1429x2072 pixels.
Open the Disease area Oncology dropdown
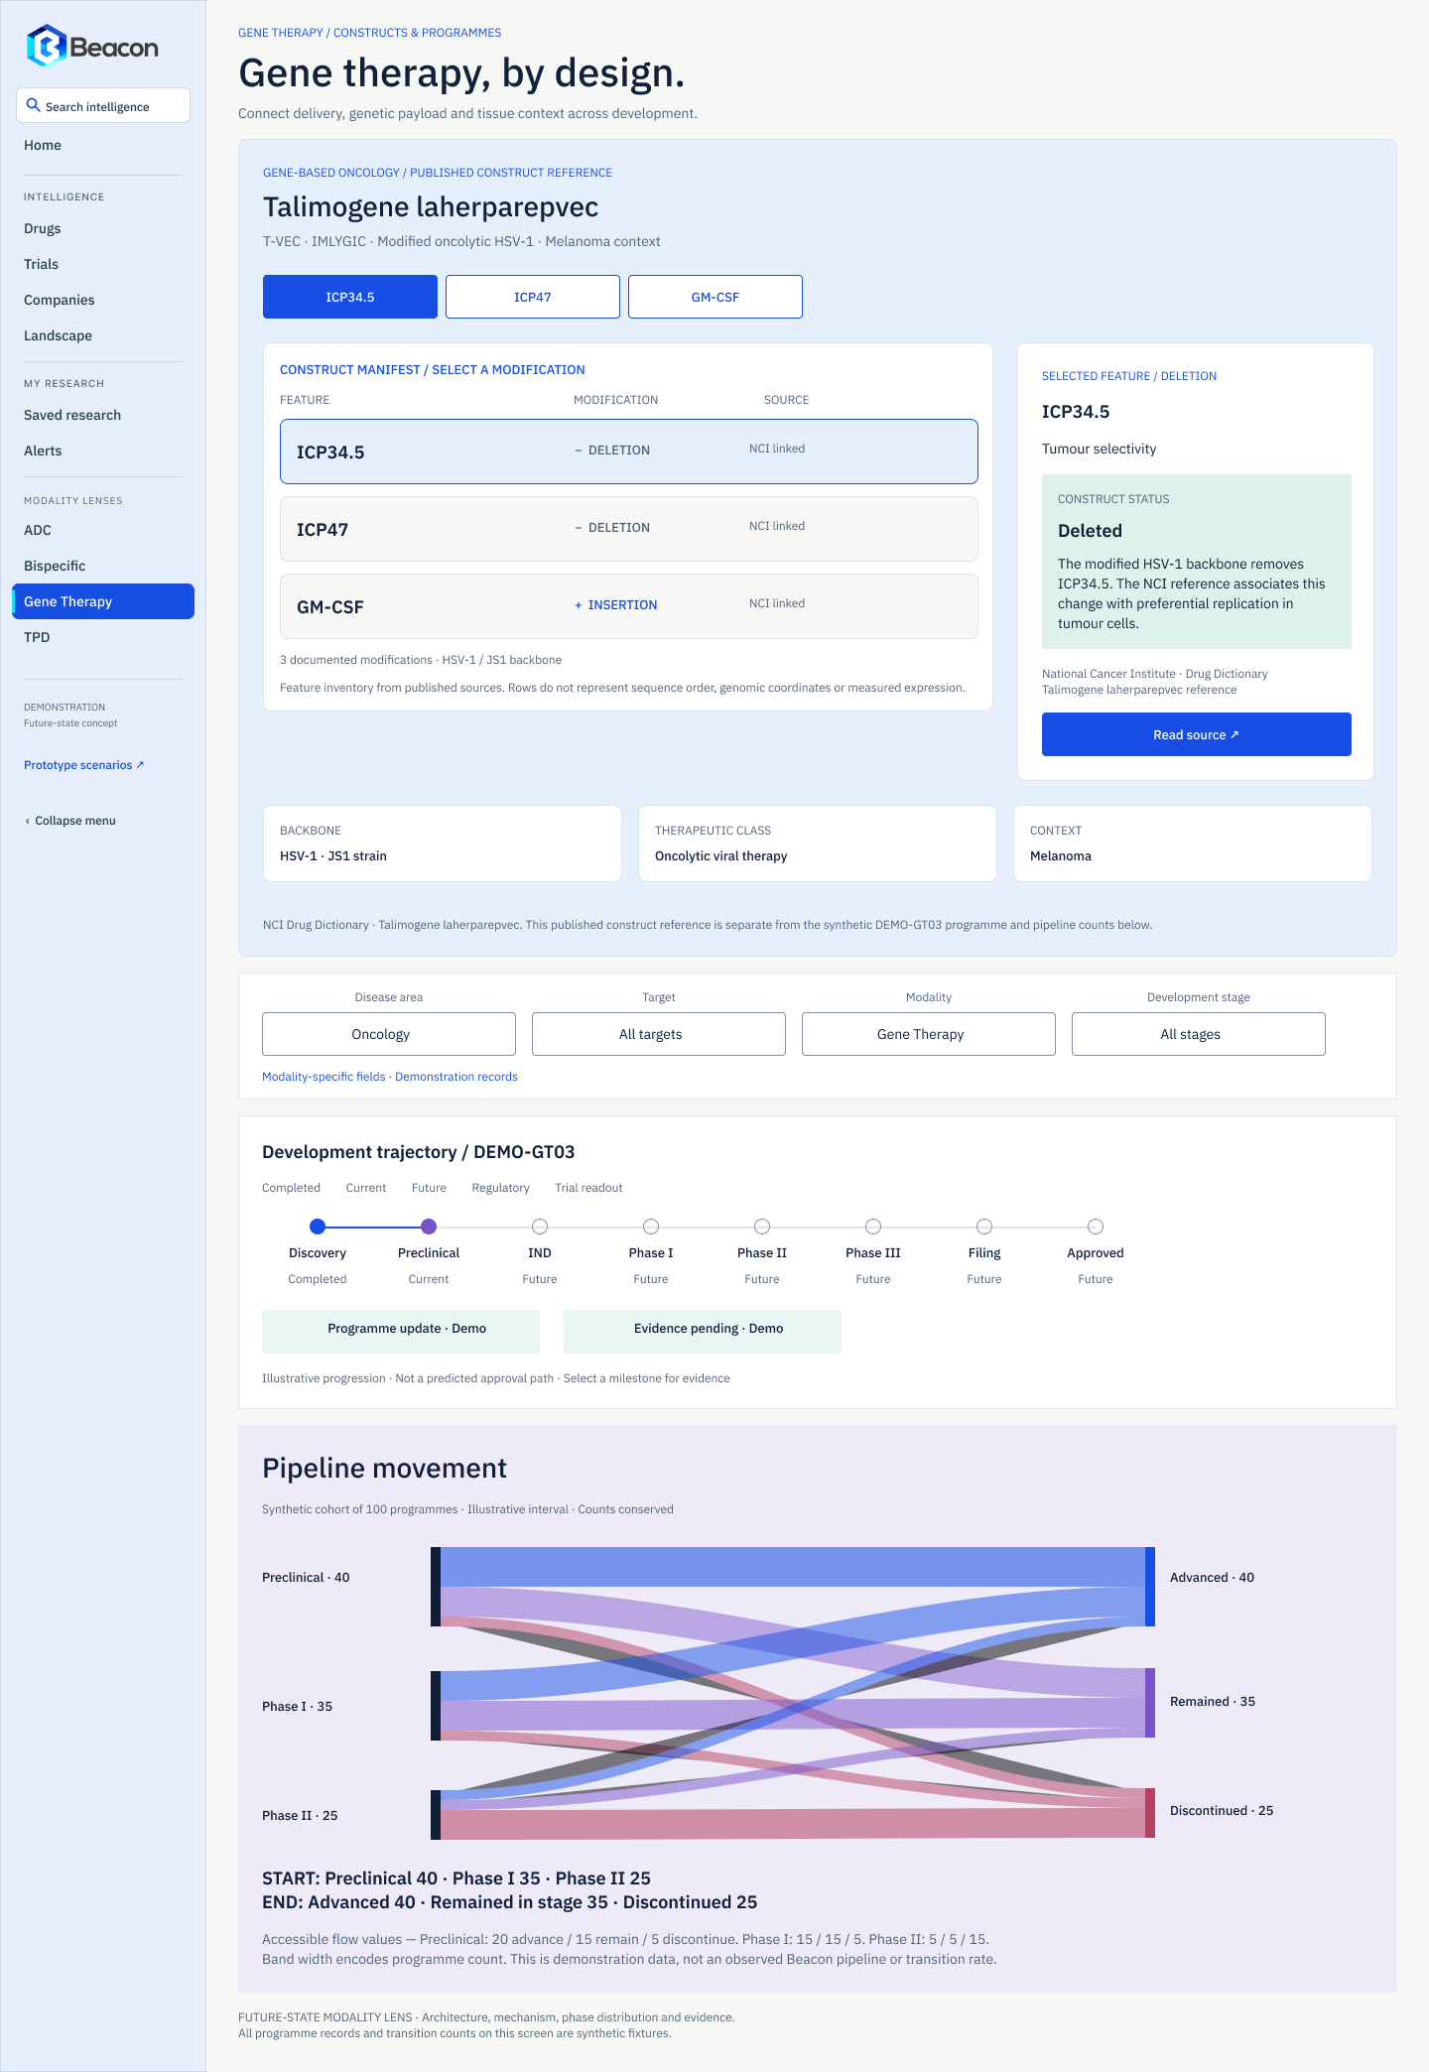click(x=389, y=1034)
